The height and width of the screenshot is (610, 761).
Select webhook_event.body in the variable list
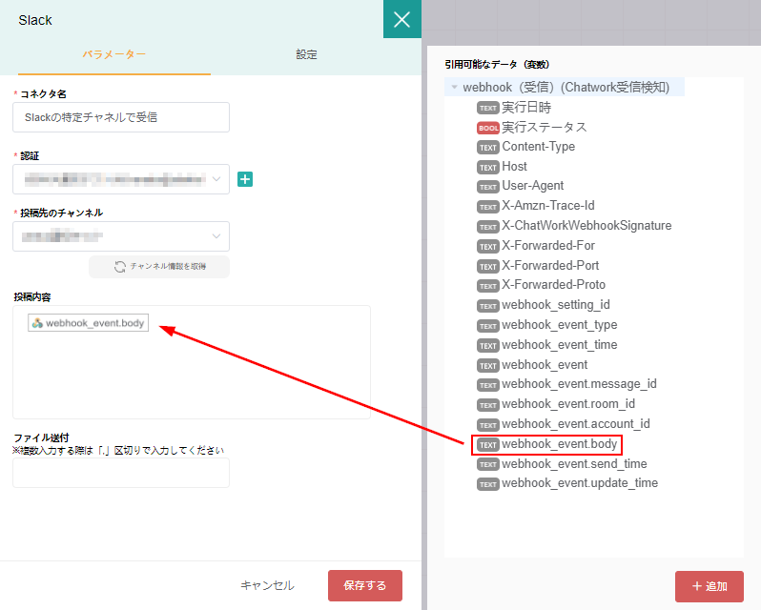pos(547,444)
